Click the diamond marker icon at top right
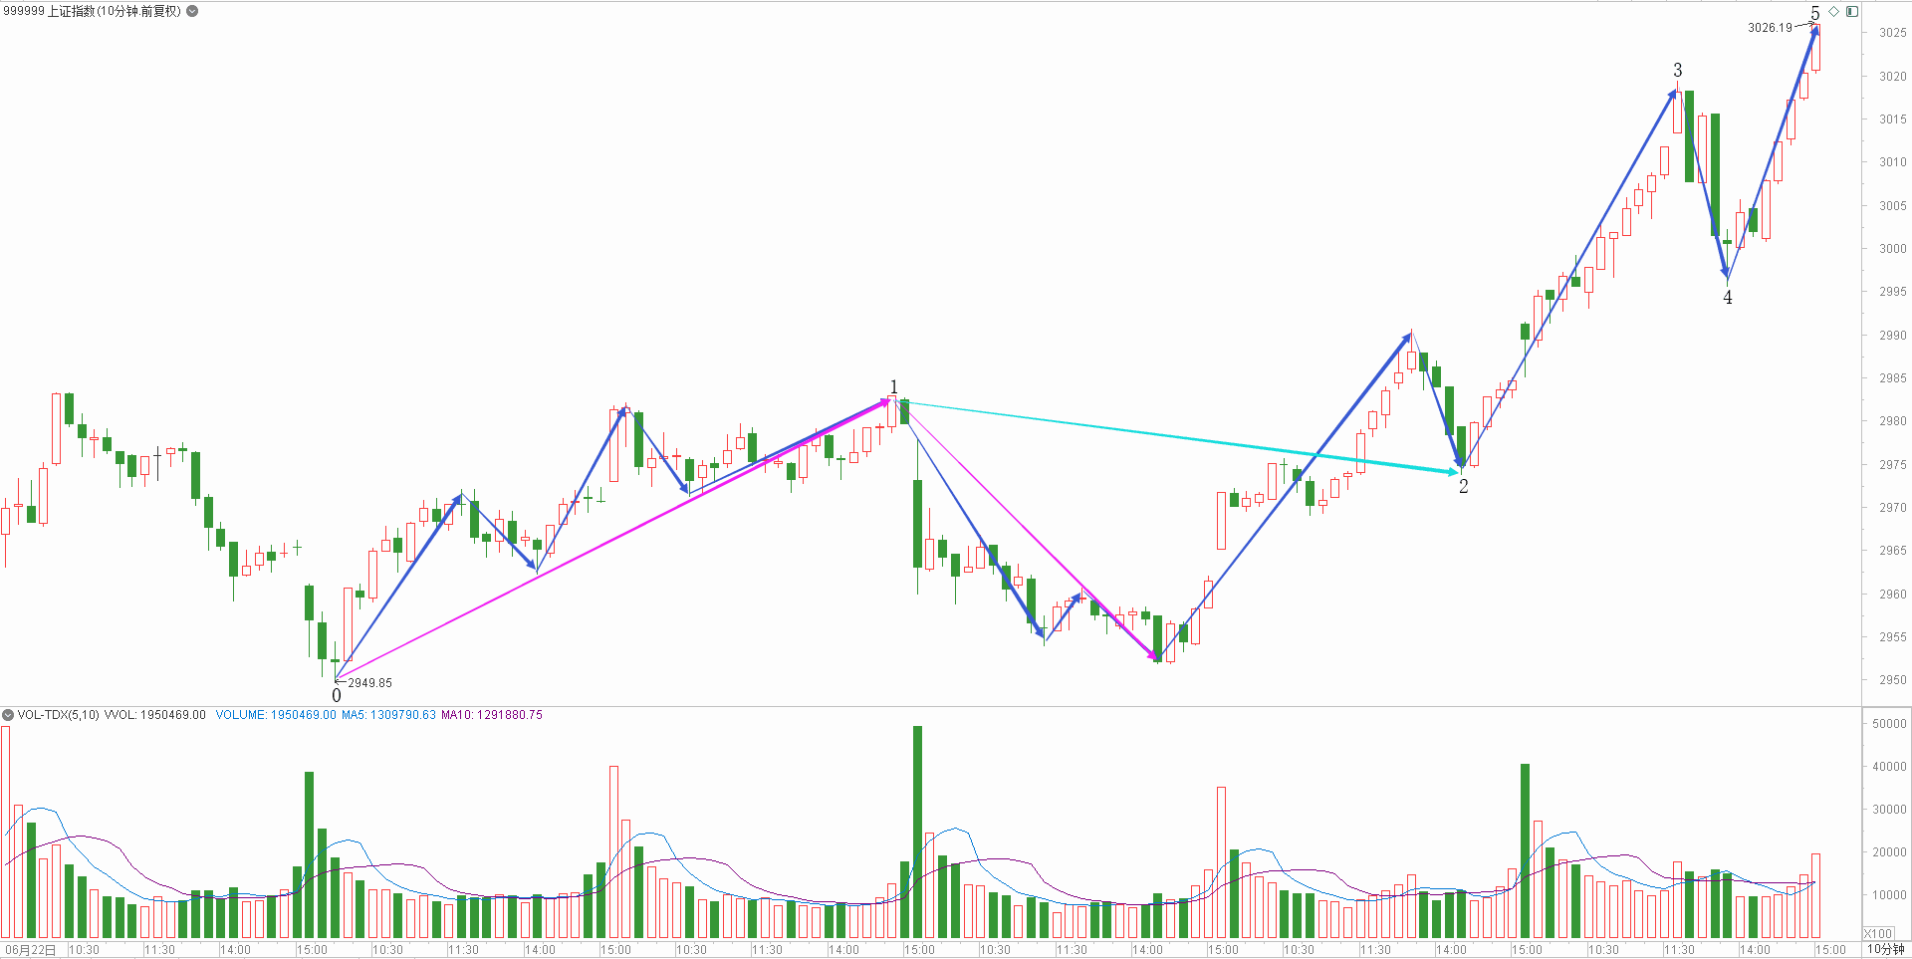 (x=1833, y=11)
